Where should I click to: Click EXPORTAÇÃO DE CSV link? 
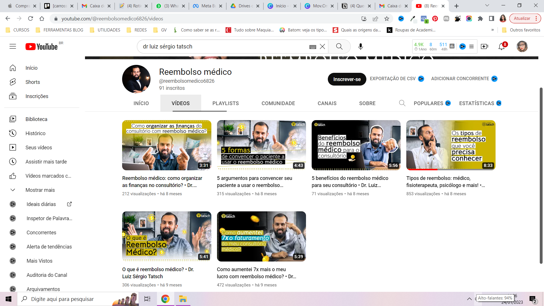coord(393,79)
